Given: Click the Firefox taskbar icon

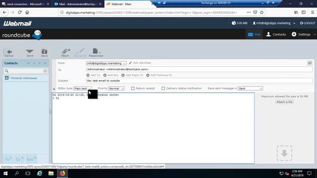Looking at the screenshot, I should coord(62,174).
